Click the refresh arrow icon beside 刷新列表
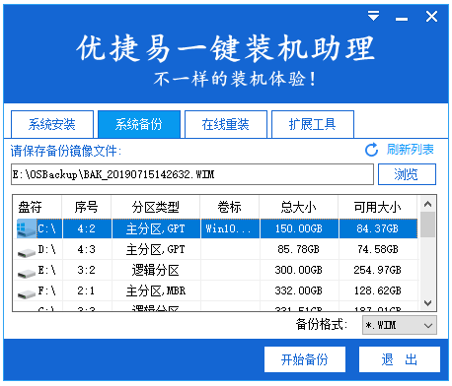Image resolution: width=452 pixels, height=386 pixels. point(372,150)
